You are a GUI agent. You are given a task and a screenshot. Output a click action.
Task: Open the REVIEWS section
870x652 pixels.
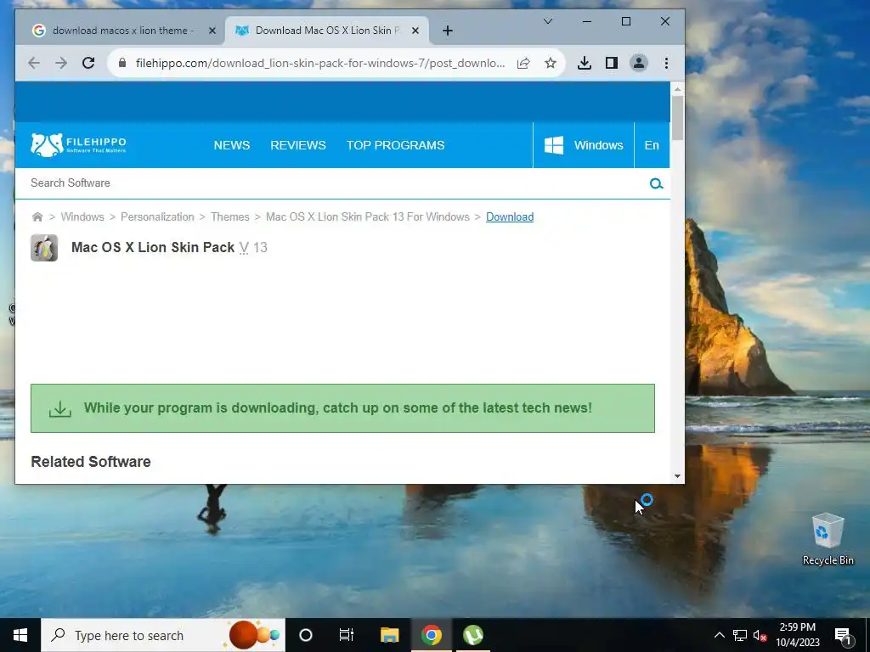point(298,145)
